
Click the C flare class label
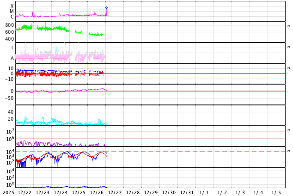(x=12, y=17)
